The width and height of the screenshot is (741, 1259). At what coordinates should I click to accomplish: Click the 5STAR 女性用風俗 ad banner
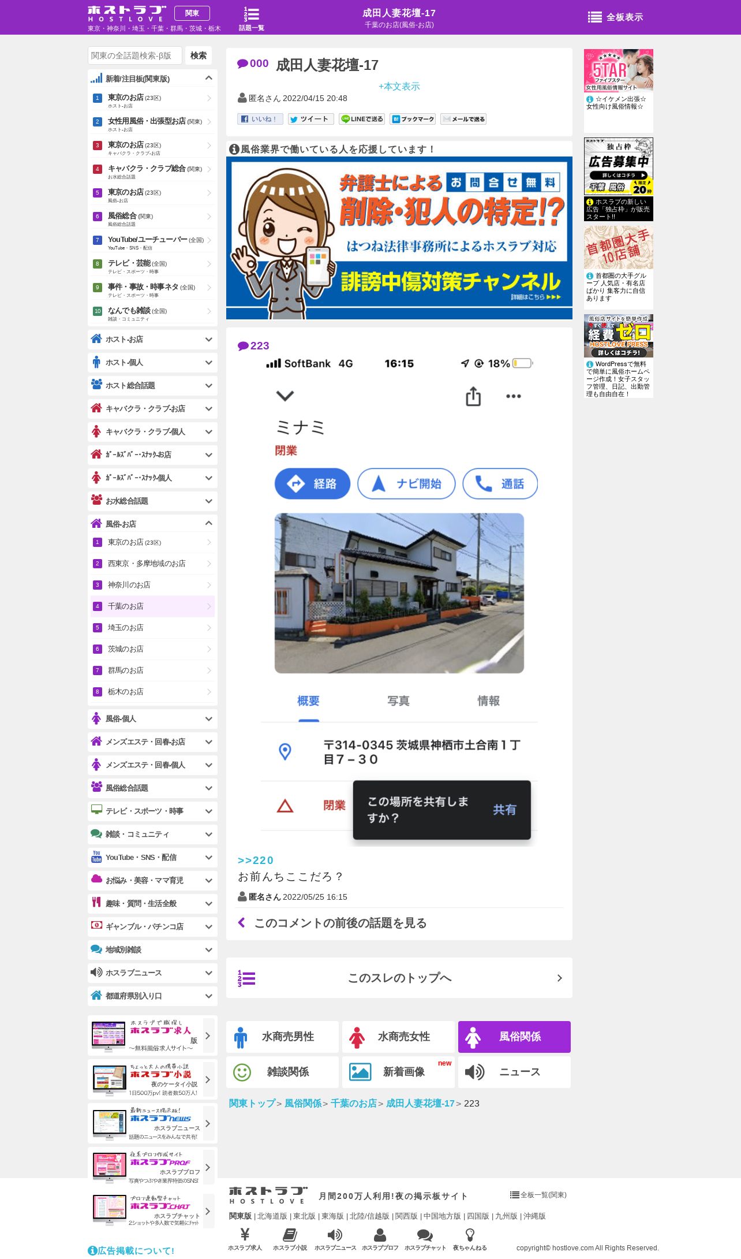click(619, 70)
